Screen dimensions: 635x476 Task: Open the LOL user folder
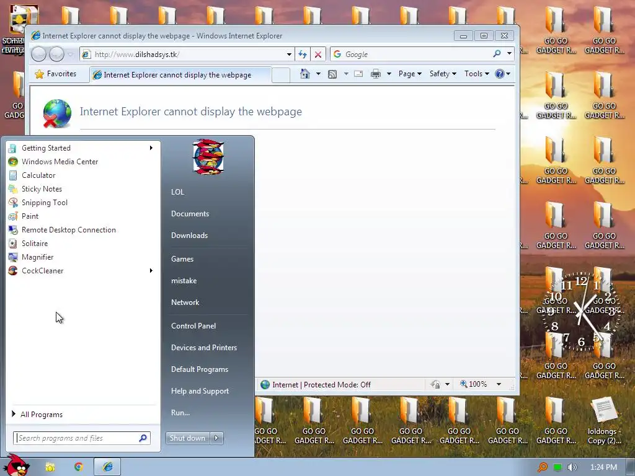(177, 192)
